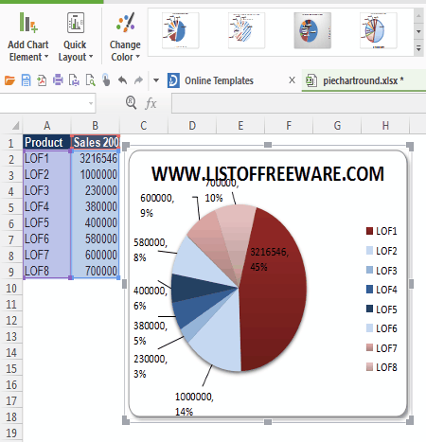Click the document-and-printer icon beside Print
Image resolution: width=426 pixels, height=442 pixels.
click(x=74, y=80)
